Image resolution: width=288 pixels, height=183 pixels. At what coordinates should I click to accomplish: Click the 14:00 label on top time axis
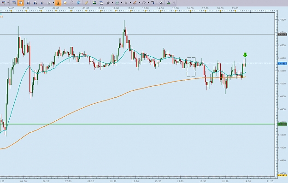click(x=160, y=8)
